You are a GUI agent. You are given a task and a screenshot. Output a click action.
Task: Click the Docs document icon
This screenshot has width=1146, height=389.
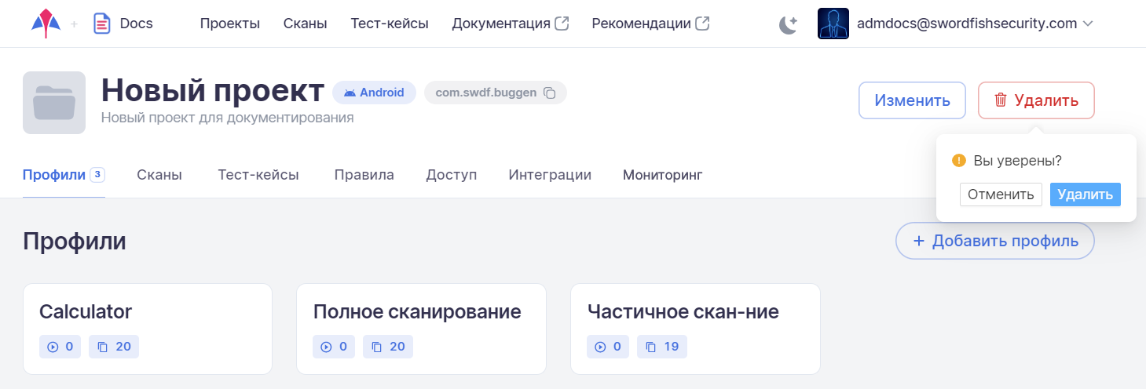[101, 24]
